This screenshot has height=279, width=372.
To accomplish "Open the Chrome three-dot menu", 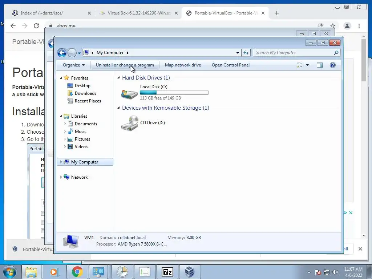I will point(359,26).
